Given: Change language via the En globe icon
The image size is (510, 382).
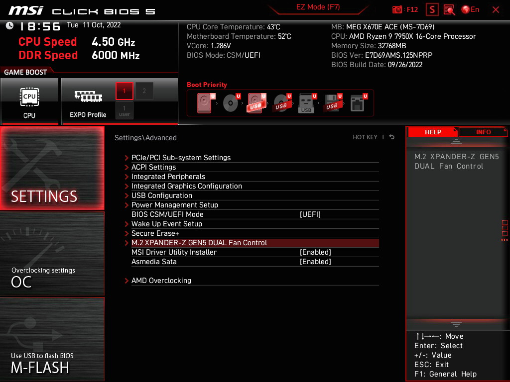Looking at the screenshot, I should [470, 10].
